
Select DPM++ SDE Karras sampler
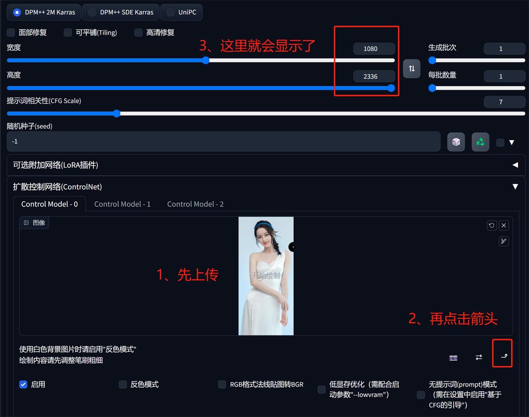(121, 12)
